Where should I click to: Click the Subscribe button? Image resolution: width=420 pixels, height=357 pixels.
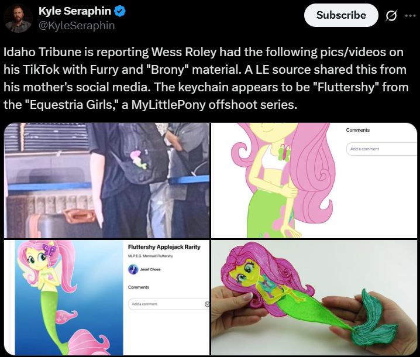pyautogui.click(x=341, y=15)
